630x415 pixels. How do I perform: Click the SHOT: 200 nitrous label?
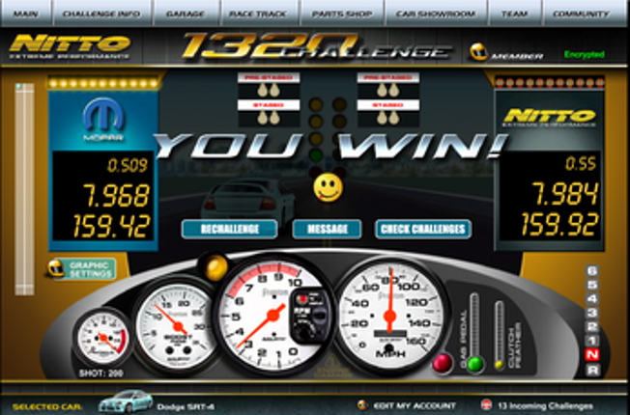tap(100, 373)
